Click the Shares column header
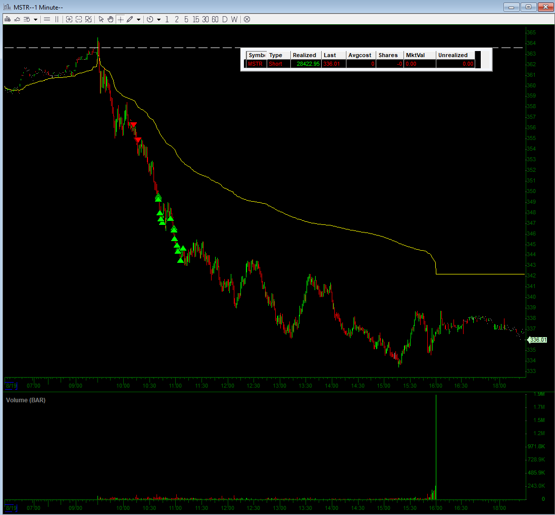 coord(389,55)
